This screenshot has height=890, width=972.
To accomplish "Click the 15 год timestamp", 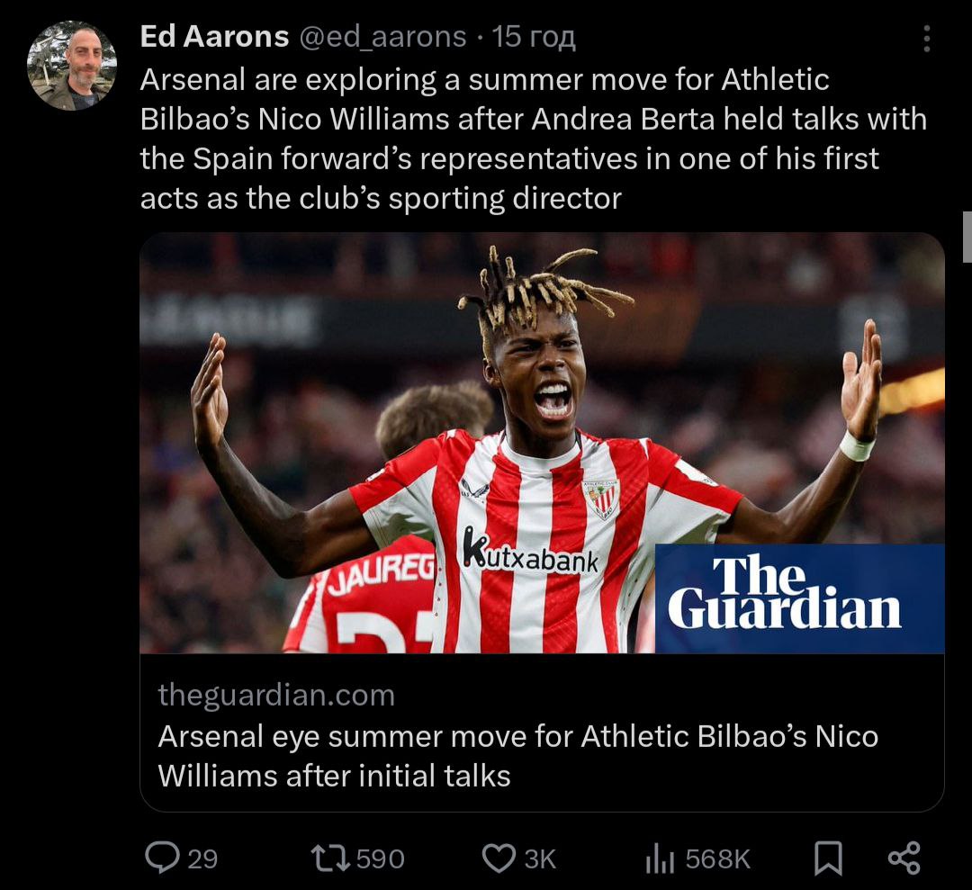I will coord(534,37).
